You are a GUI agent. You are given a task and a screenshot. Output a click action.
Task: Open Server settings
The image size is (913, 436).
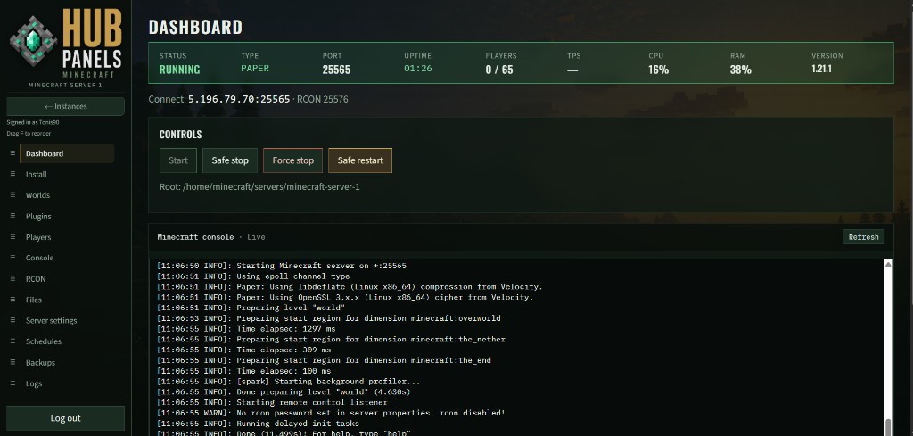[67, 321]
